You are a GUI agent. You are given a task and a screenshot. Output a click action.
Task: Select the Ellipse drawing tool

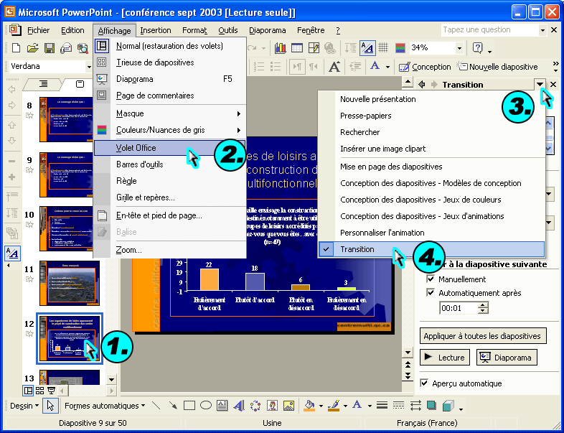click(x=206, y=406)
